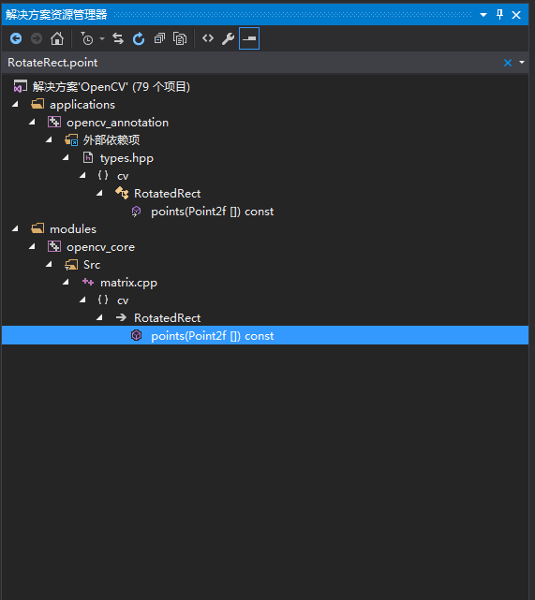This screenshot has width=535, height=600.
Task: Close the Solution Explorer panel
Action: click(516, 15)
